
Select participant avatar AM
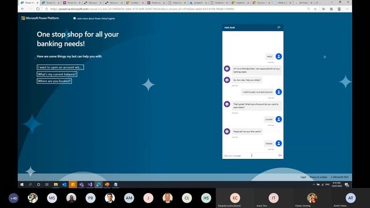coord(129,198)
